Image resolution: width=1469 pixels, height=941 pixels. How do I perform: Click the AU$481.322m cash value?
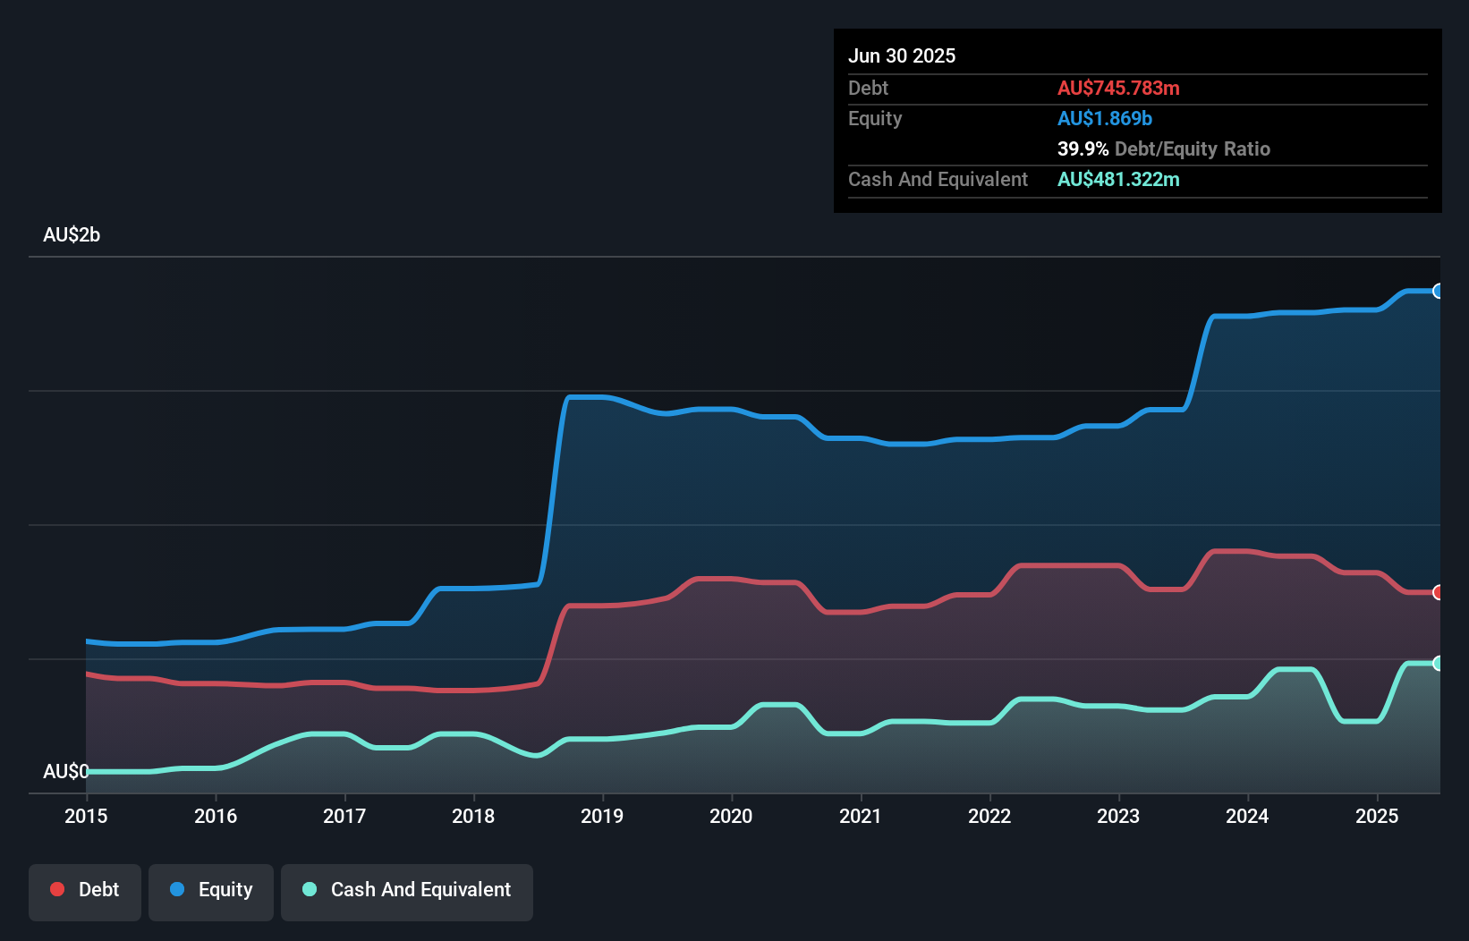click(1118, 179)
